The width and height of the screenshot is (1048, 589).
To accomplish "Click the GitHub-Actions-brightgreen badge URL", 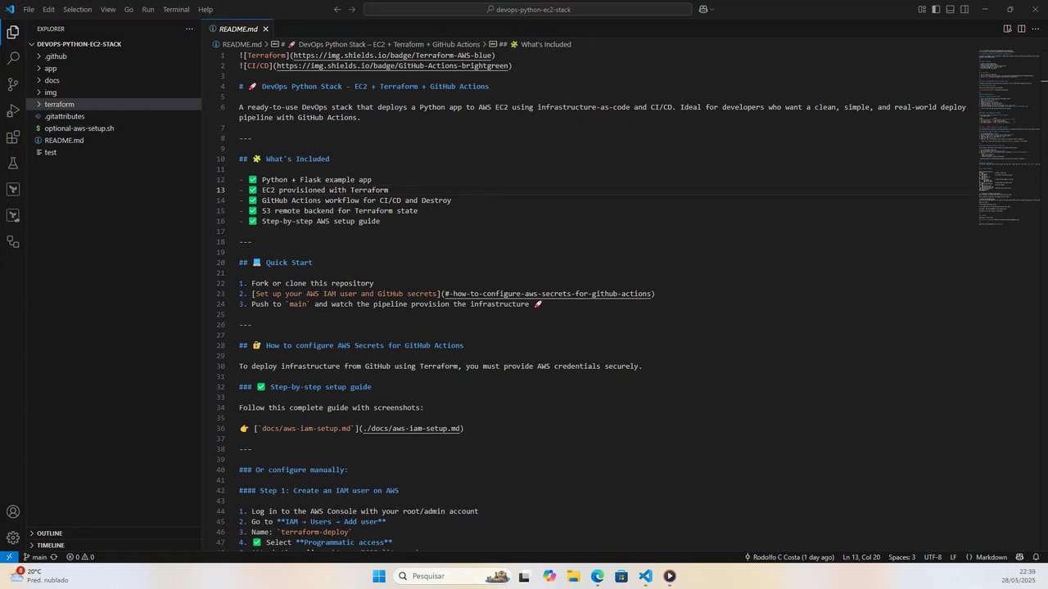I will tap(392, 65).
